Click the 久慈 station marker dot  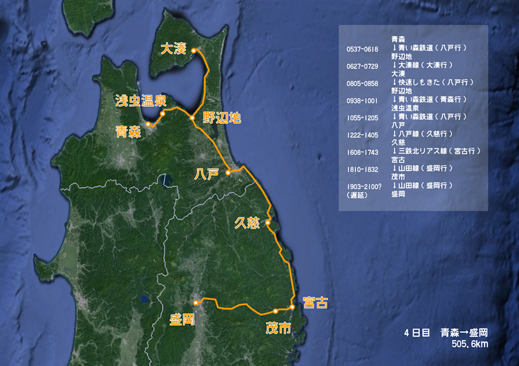(x=267, y=222)
